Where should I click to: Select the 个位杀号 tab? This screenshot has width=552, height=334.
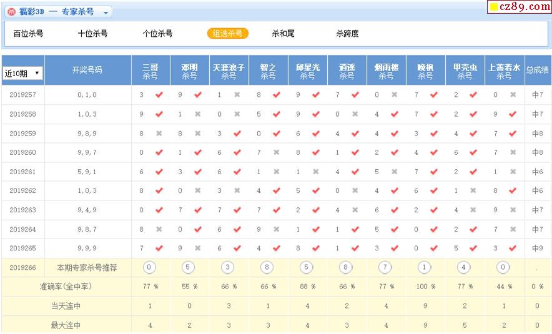point(157,34)
